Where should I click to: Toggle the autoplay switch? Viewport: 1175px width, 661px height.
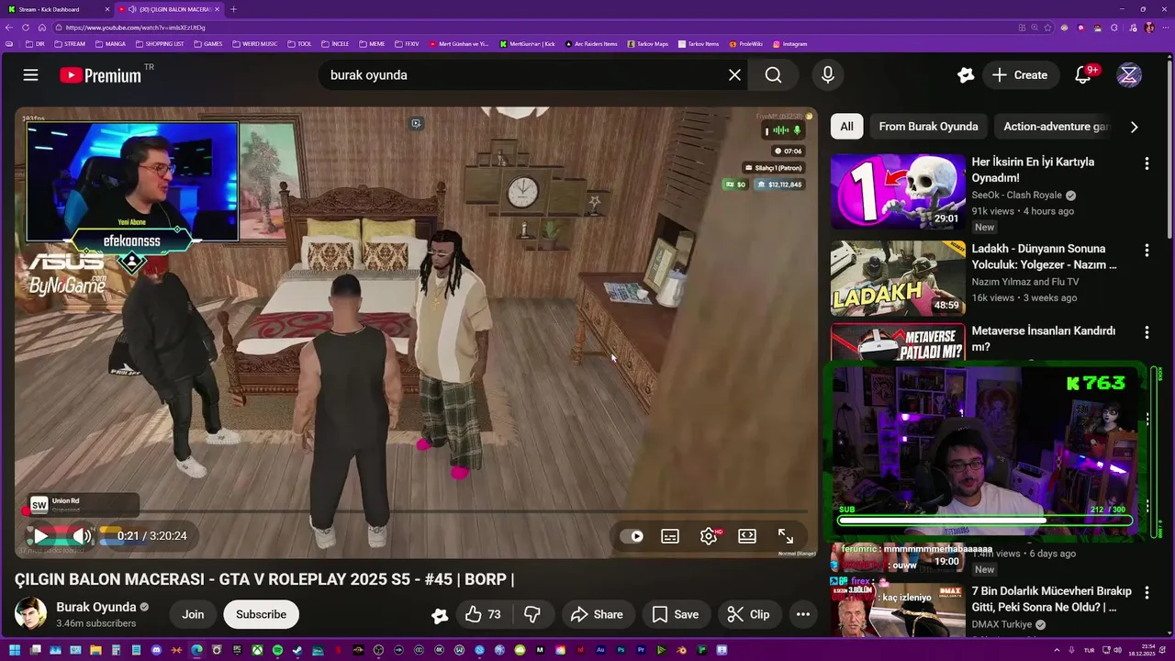pyautogui.click(x=632, y=536)
